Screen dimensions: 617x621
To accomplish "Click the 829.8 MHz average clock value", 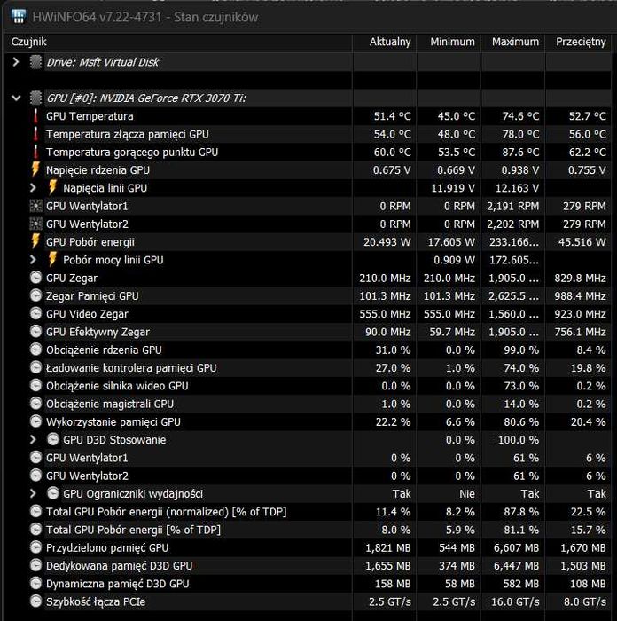I will pyautogui.click(x=580, y=278).
